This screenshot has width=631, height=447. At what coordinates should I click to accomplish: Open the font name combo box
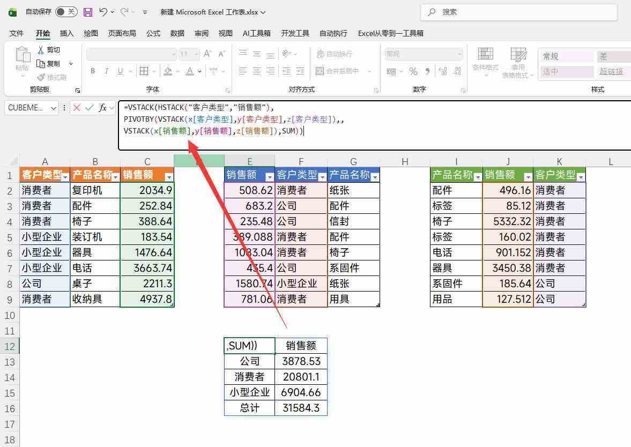pyautogui.click(x=131, y=54)
